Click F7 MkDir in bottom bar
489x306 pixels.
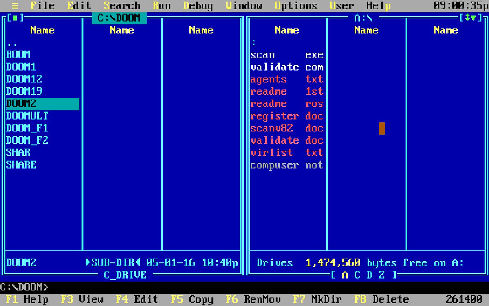click(x=317, y=299)
